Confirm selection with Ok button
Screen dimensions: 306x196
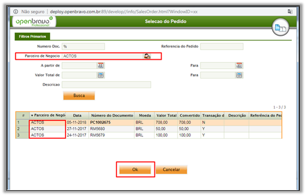point(135,170)
